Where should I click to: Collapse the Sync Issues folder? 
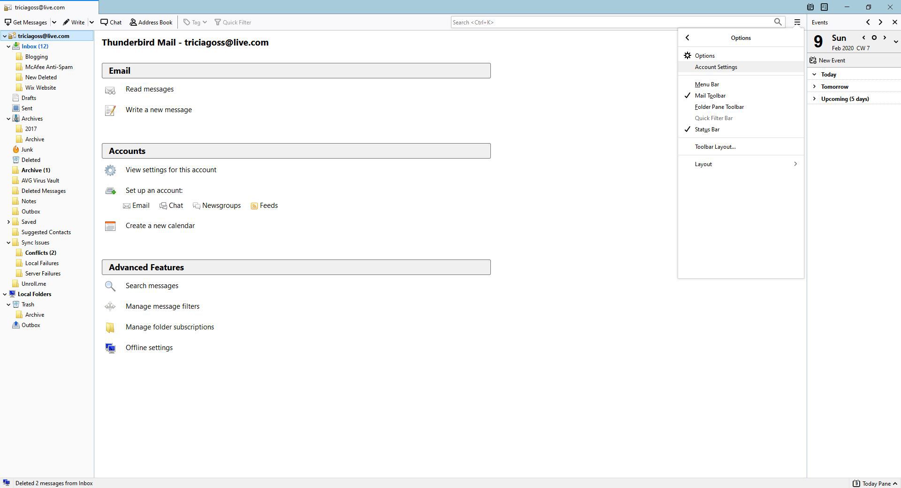point(8,242)
